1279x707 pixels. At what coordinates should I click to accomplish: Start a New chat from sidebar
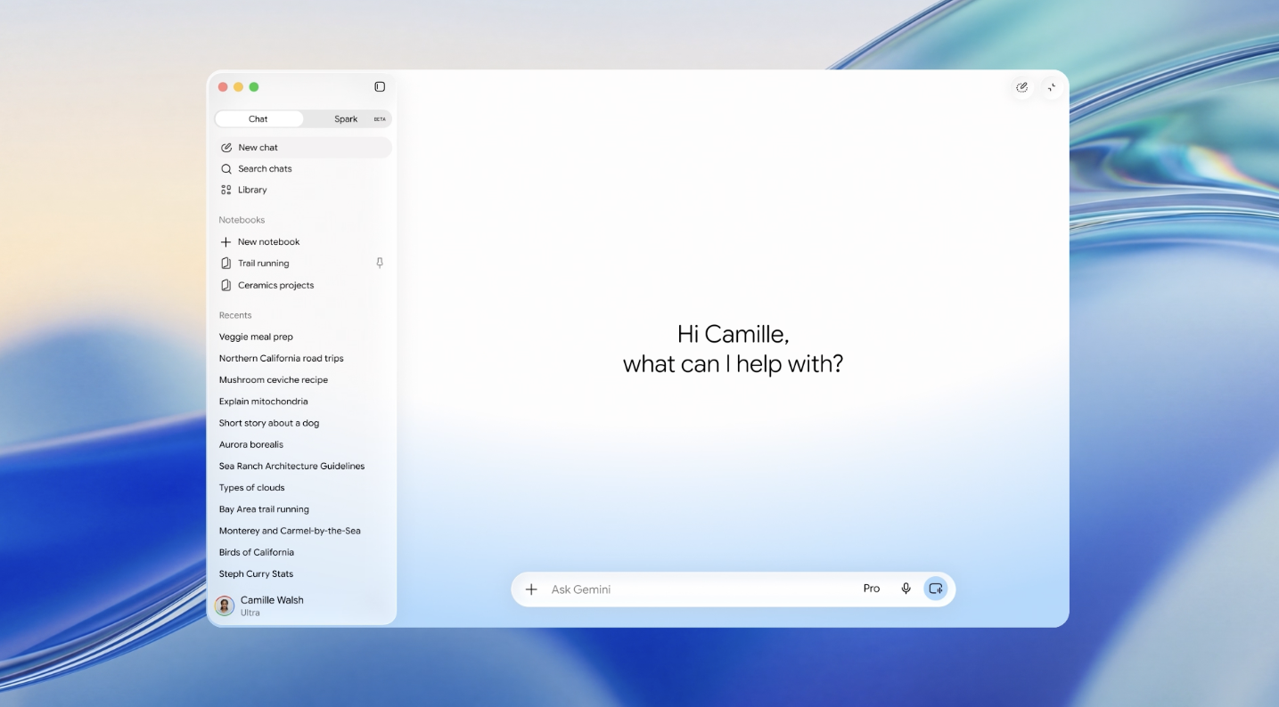coord(303,148)
